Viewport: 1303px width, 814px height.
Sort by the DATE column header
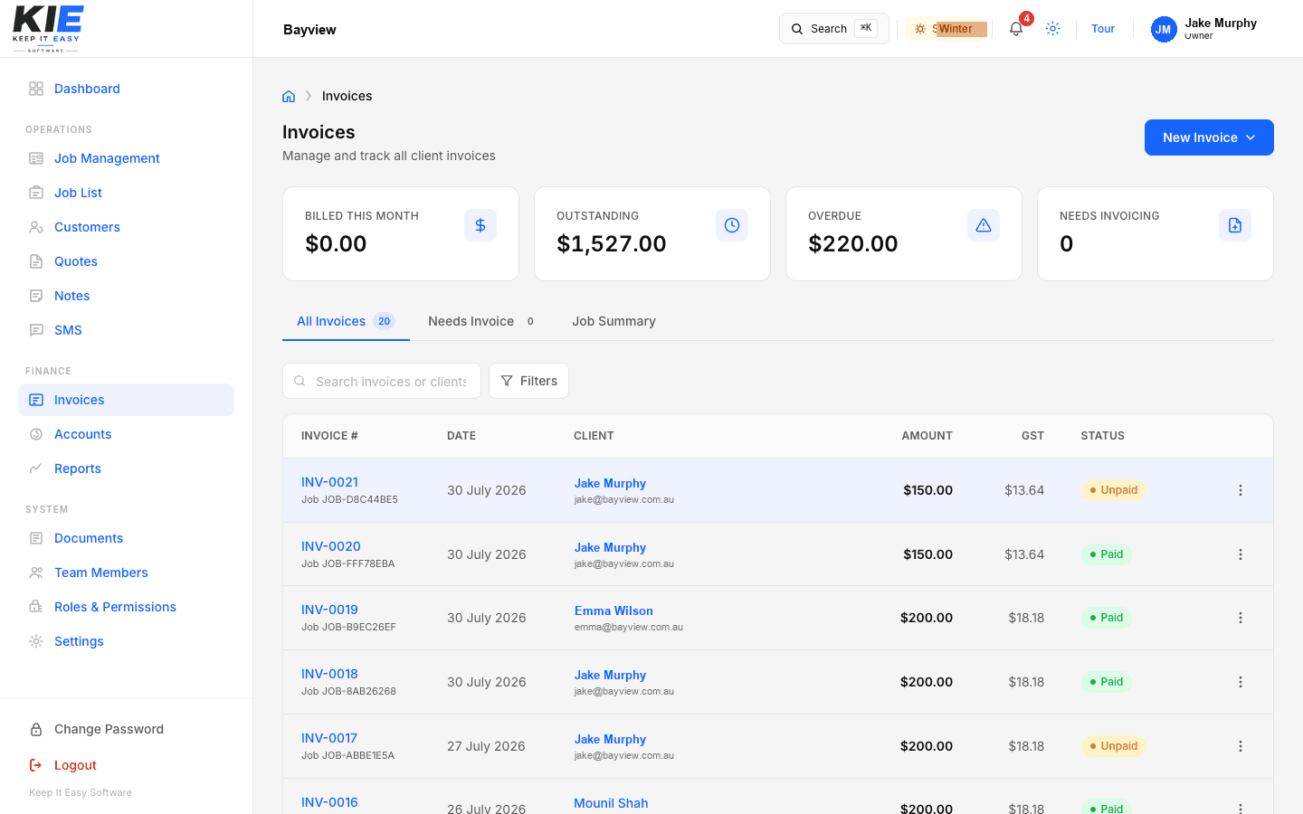tap(461, 436)
